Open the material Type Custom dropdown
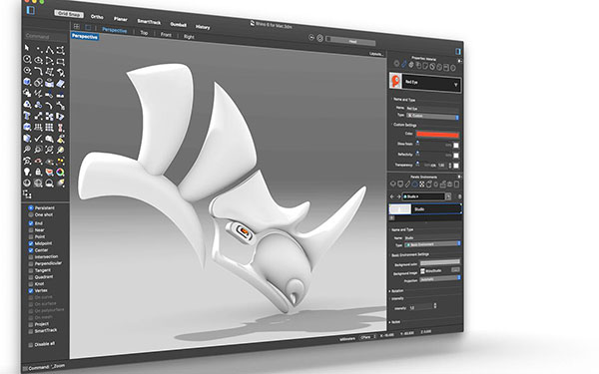Viewport: 599px width, 374px height. pyautogui.click(x=432, y=116)
